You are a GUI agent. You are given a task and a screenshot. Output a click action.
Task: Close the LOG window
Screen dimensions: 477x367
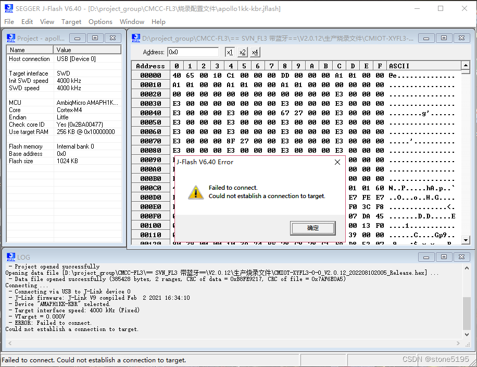pos(462,257)
